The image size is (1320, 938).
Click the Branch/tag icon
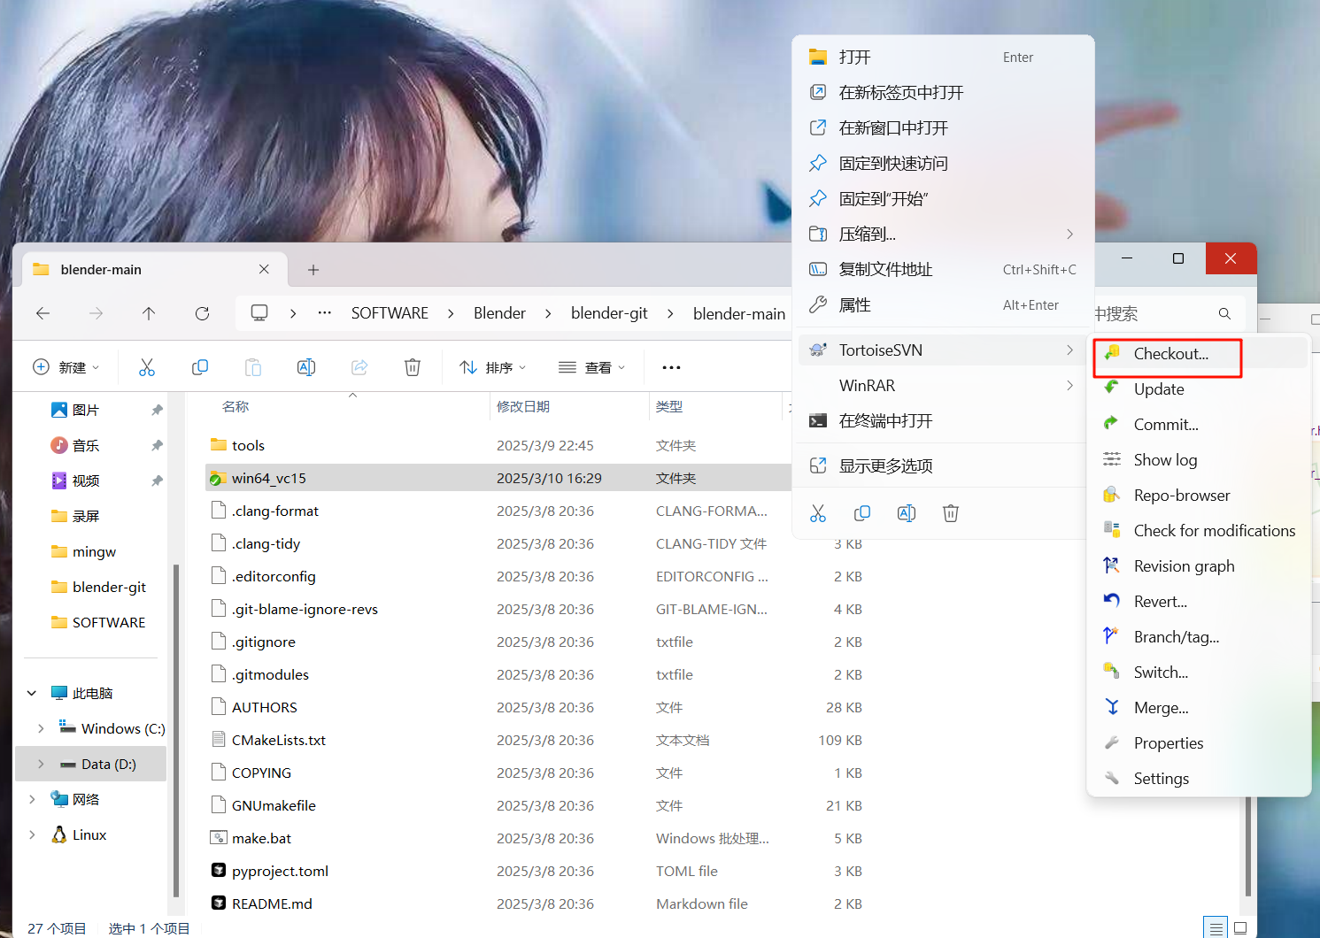(x=1111, y=636)
